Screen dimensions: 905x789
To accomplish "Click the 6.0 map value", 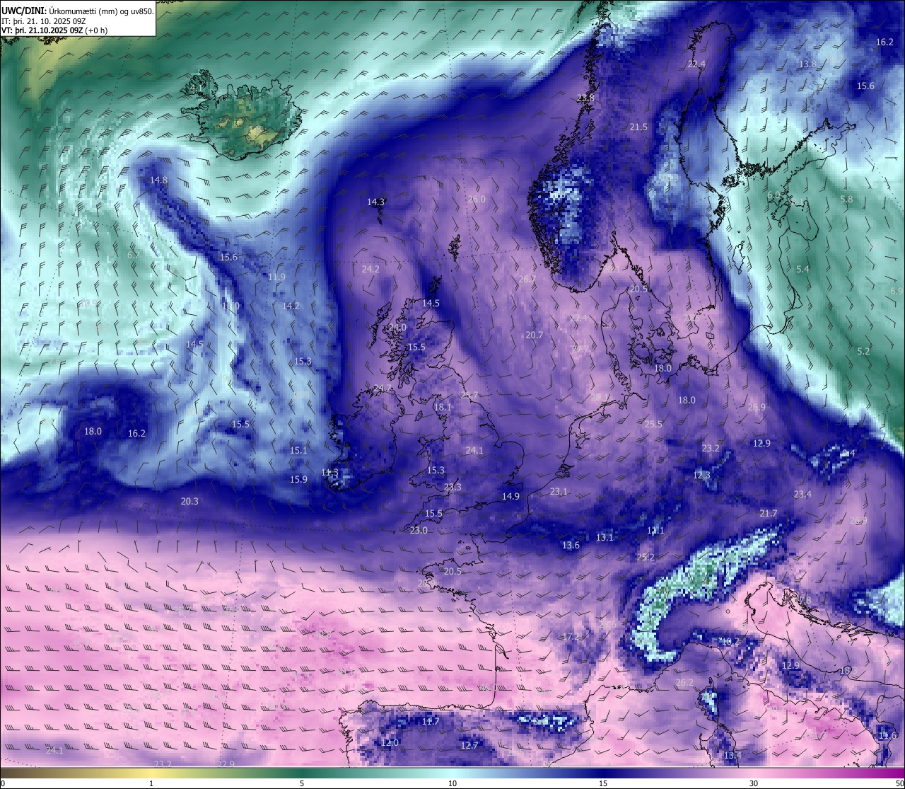I will tap(773, 195).
